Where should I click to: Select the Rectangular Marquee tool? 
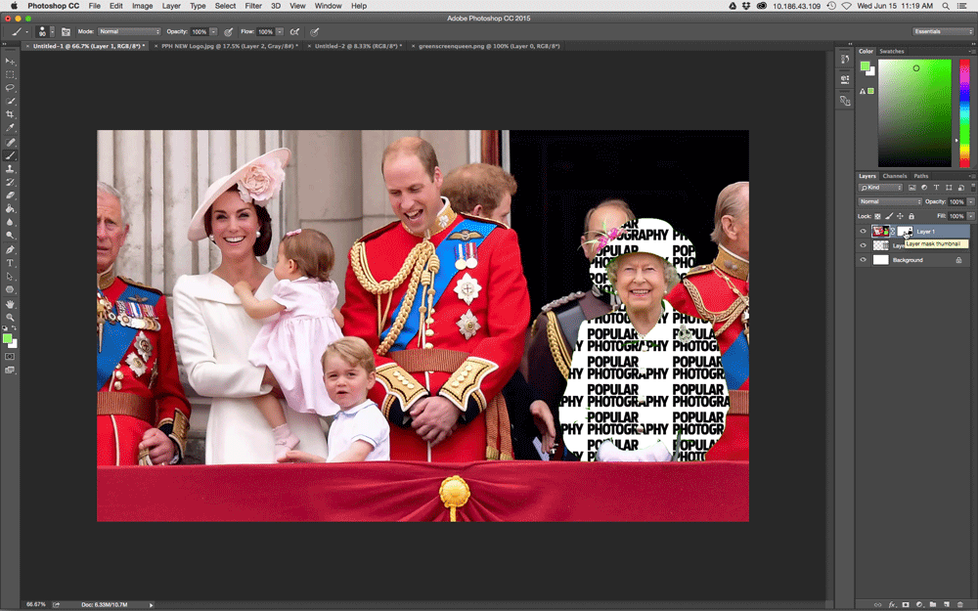[x=10, y=75]
